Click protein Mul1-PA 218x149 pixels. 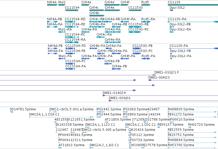click(62, 59)
